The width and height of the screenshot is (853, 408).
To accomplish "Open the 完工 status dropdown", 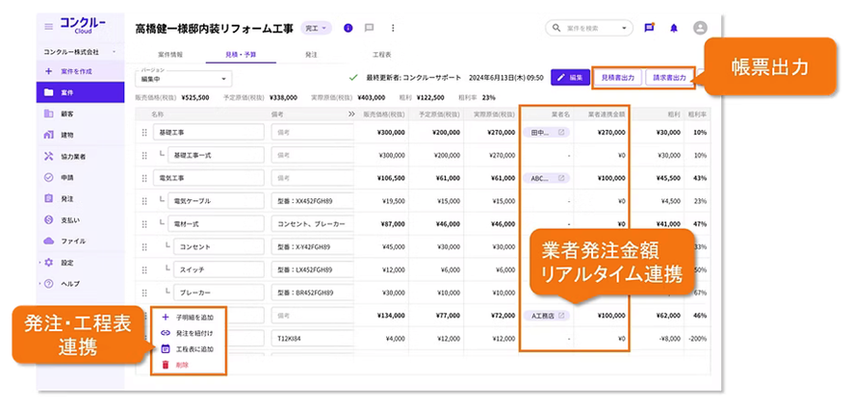I will tap(317, 28).
